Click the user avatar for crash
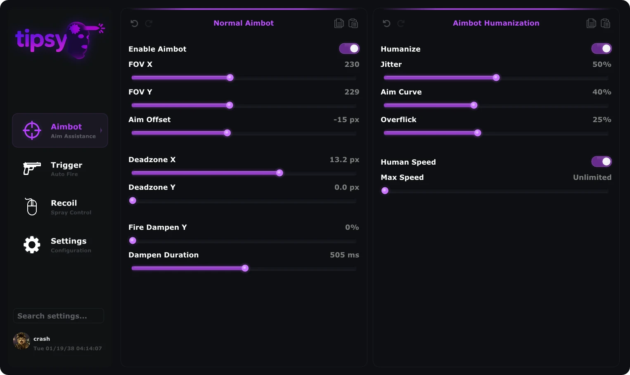 tap(21, 341)
